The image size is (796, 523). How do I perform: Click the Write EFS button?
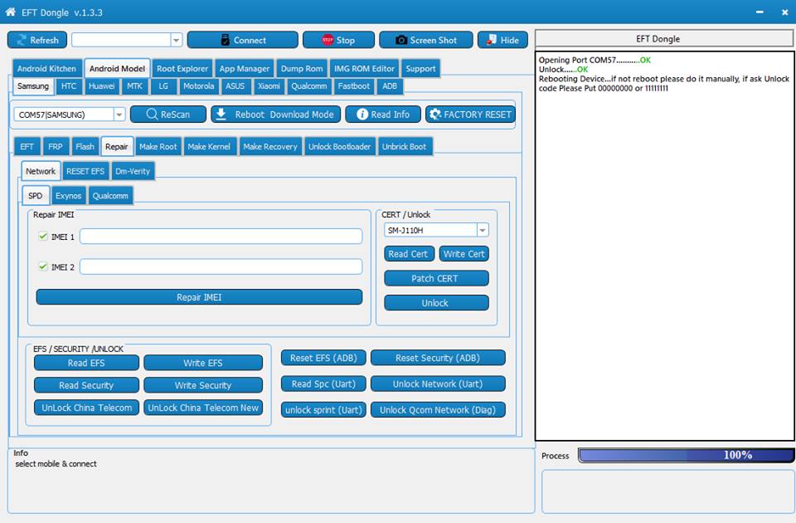[x=203, y=363]
